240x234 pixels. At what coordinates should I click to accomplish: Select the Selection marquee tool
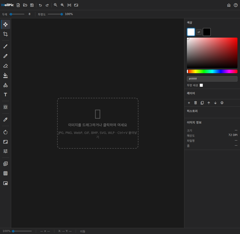click(6, 107)
